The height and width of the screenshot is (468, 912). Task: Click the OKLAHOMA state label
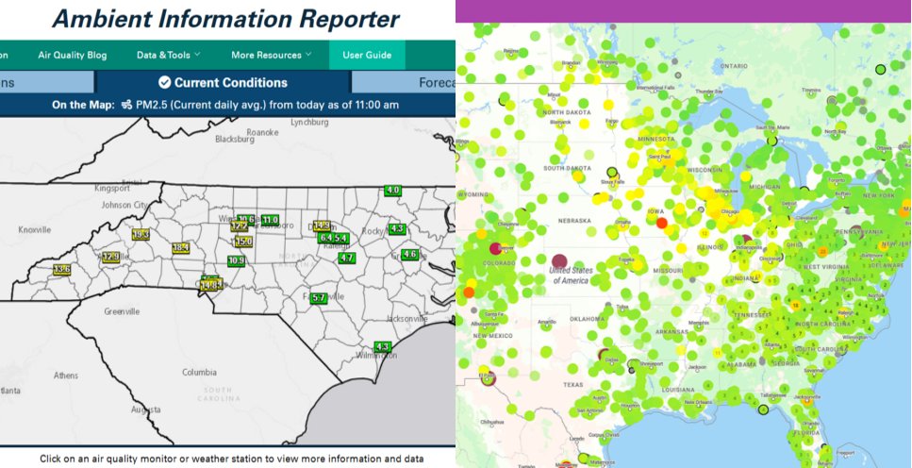click(588, 319)
